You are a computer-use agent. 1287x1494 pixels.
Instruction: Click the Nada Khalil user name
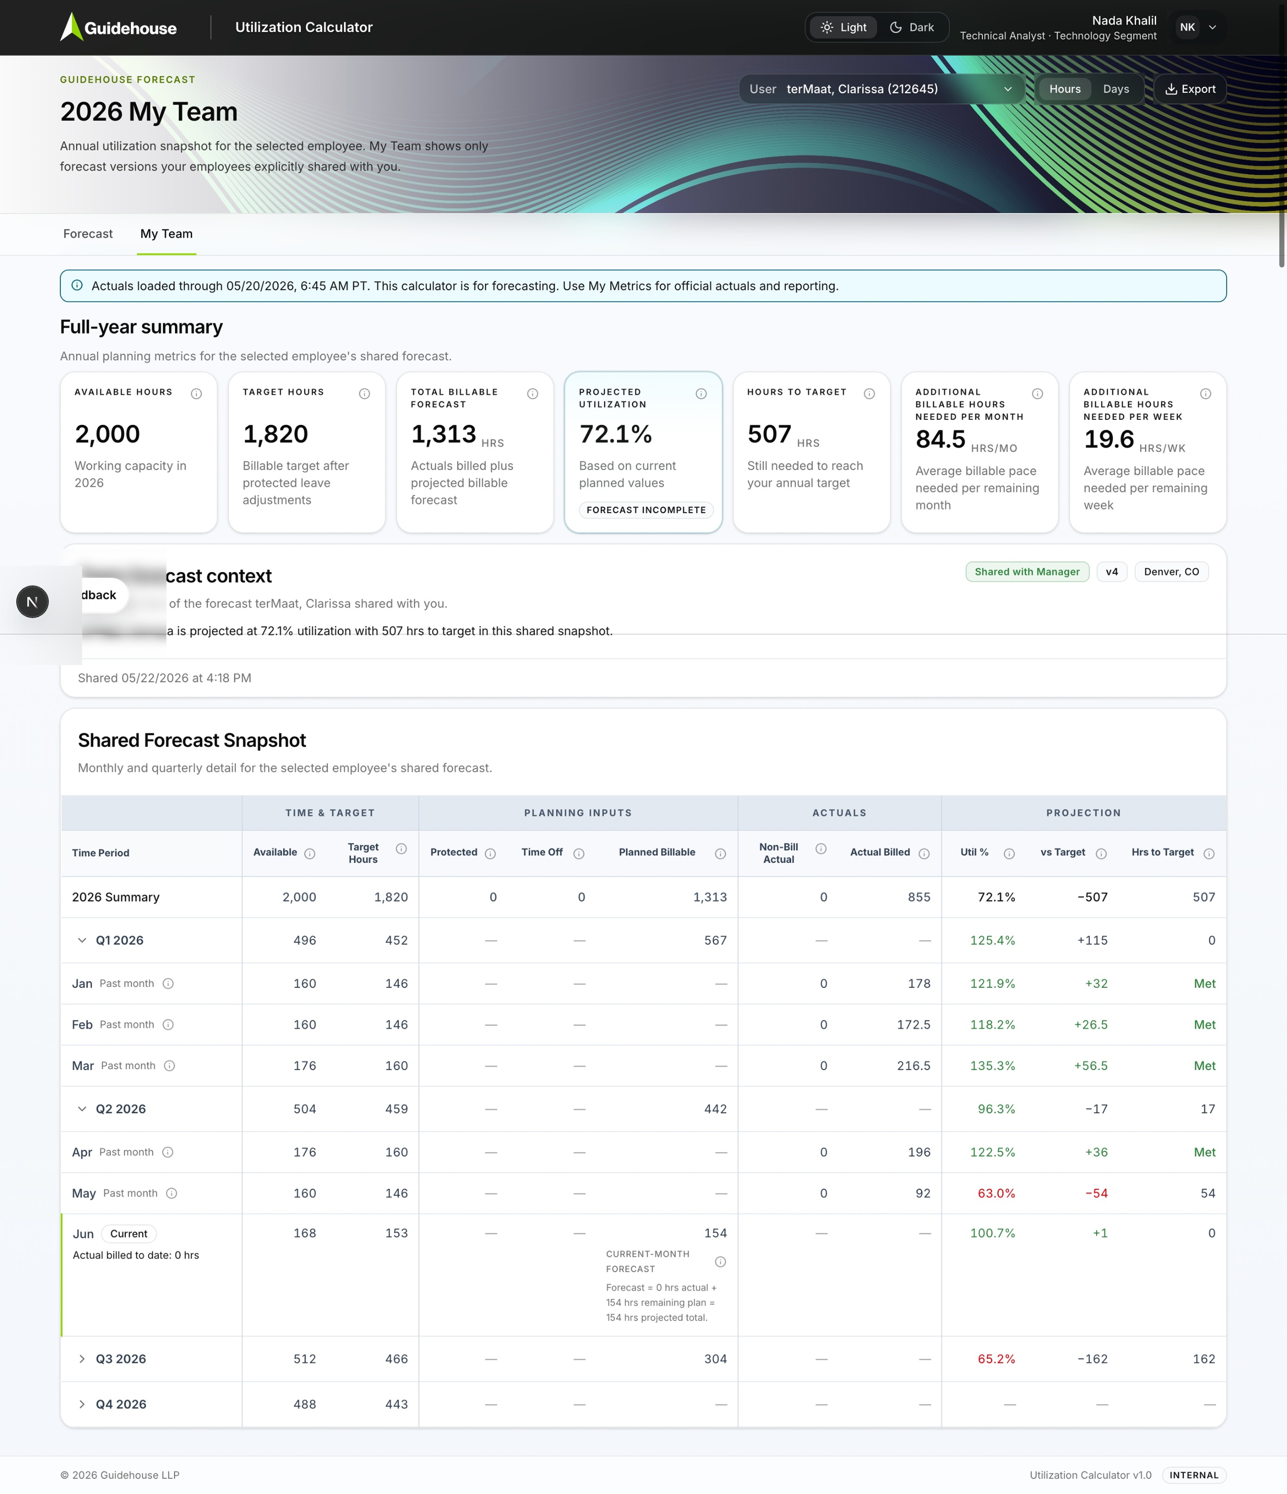tap(1124, 20)
